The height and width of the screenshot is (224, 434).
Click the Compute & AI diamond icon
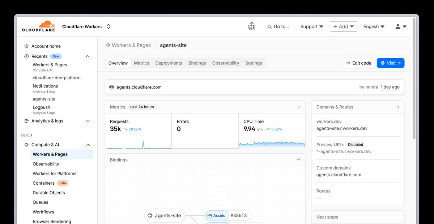pyautogui.click(x=26, y=145)
